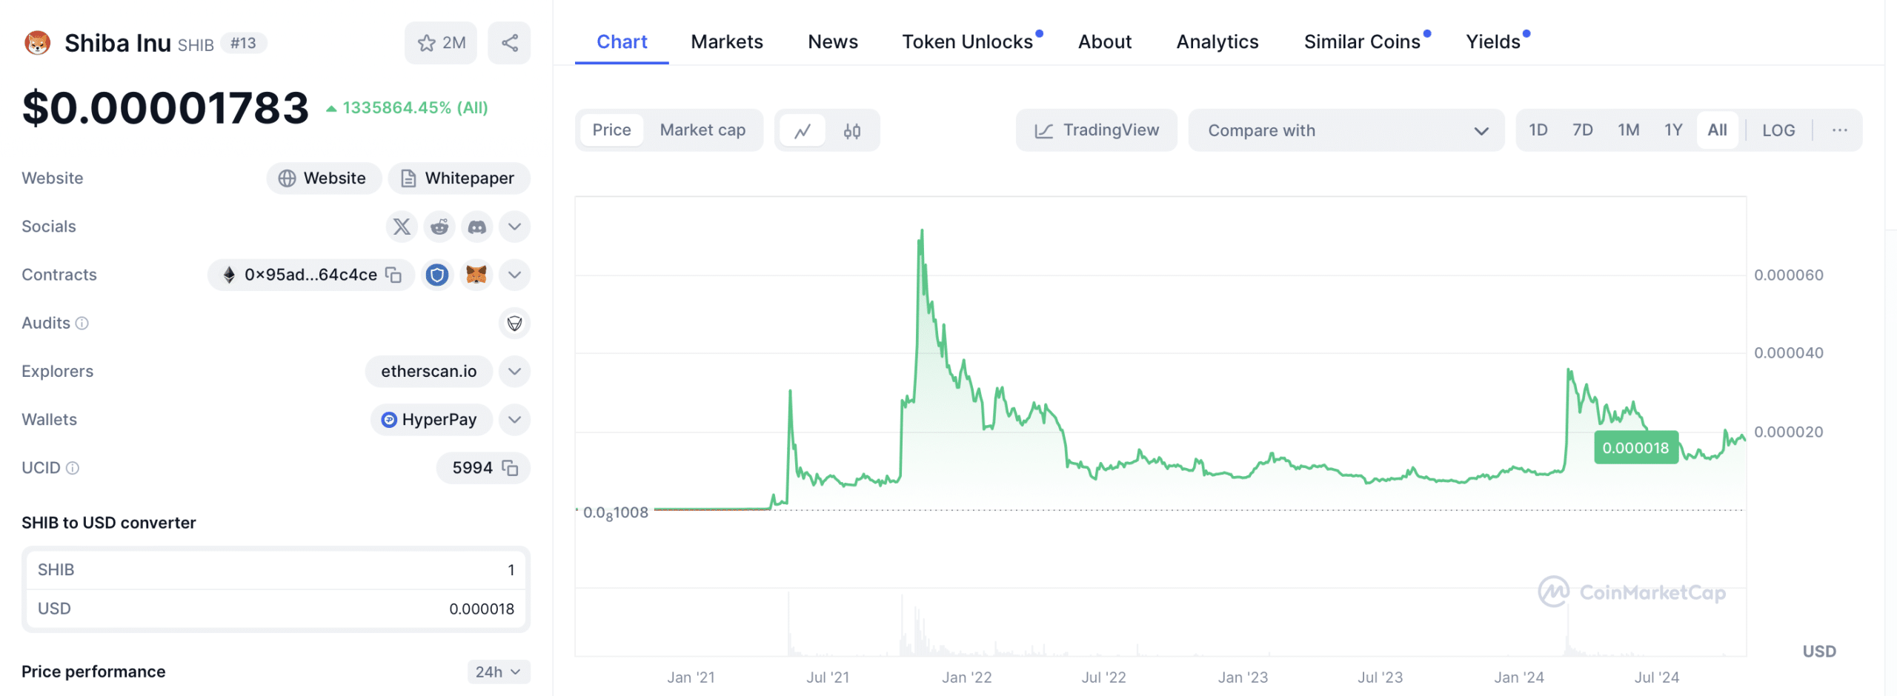Open the HyperPay wallet link
Image resolution: width=1897 pixels, height=696 pixels.
(431, 420)
